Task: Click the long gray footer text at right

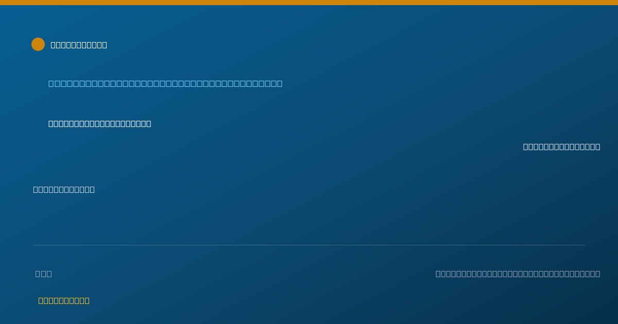Action: pos(518,274)
